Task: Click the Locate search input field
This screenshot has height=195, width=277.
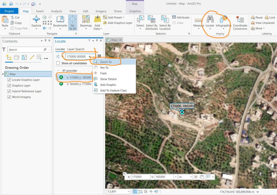Action: point(77,57)
